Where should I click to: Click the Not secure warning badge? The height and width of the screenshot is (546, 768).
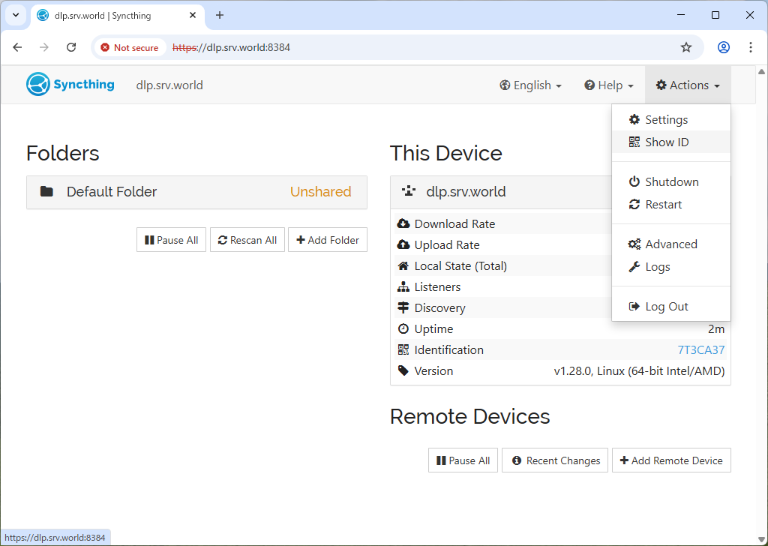[130, 47]
